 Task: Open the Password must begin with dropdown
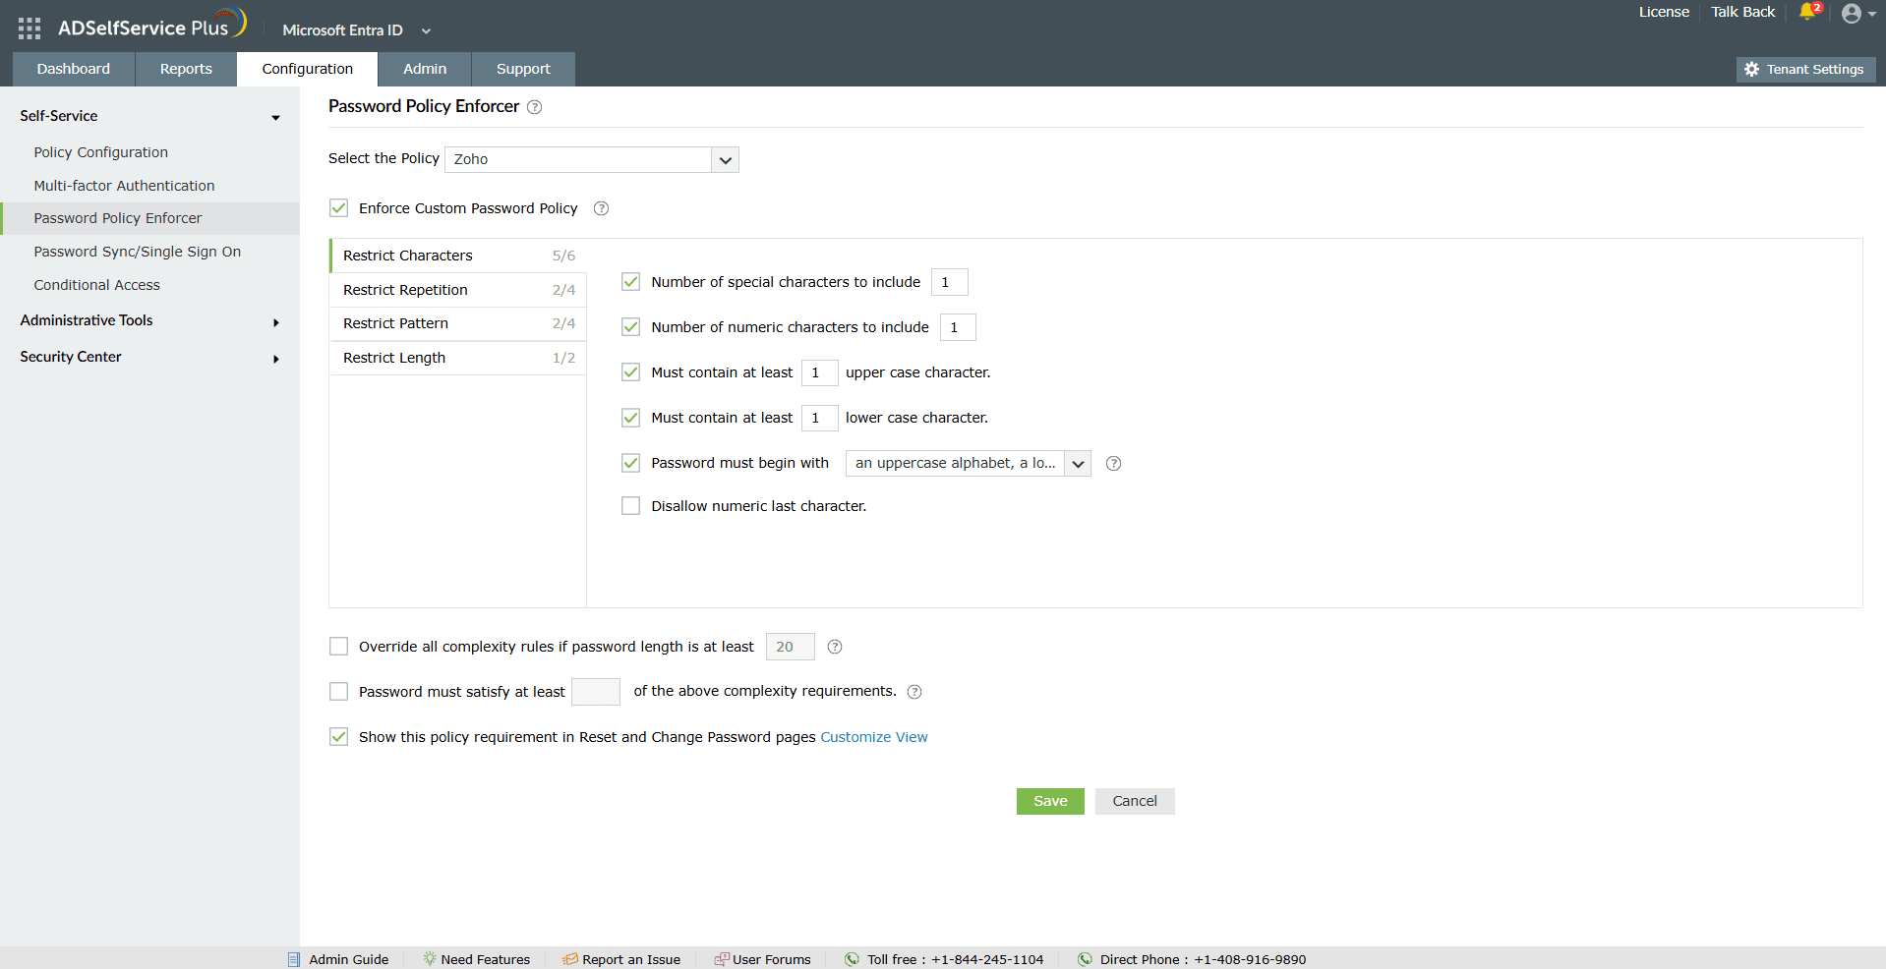(x=969, y=463)
